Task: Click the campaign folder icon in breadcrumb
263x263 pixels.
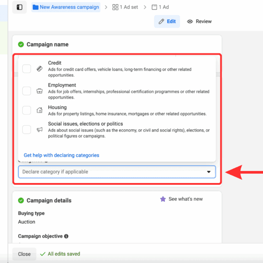Action: (x=35, y=7)
